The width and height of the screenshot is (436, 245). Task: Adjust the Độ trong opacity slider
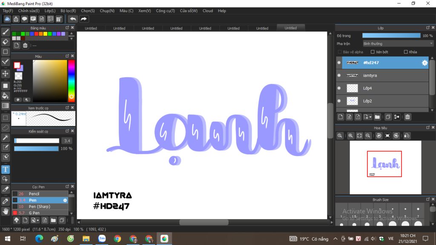click(x=391, y=36)
